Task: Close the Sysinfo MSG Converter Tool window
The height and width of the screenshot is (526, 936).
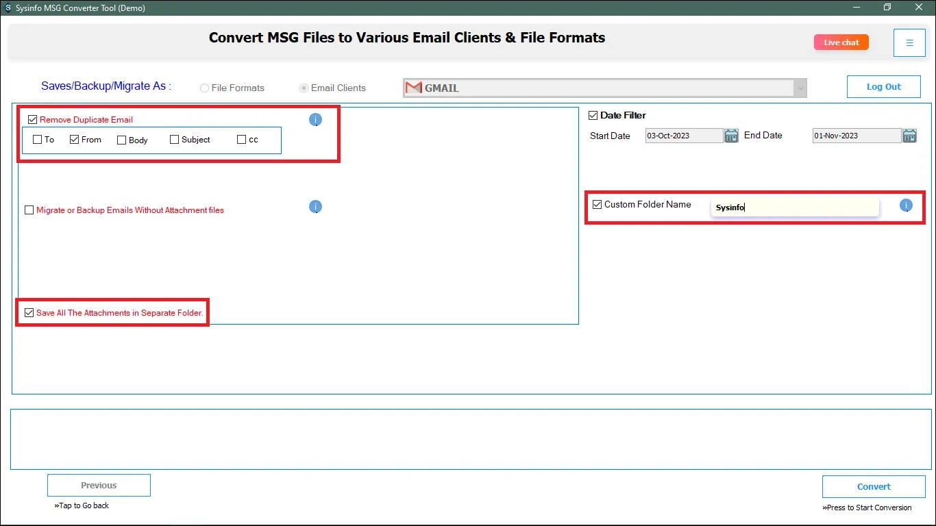Action: click(919, 8)
